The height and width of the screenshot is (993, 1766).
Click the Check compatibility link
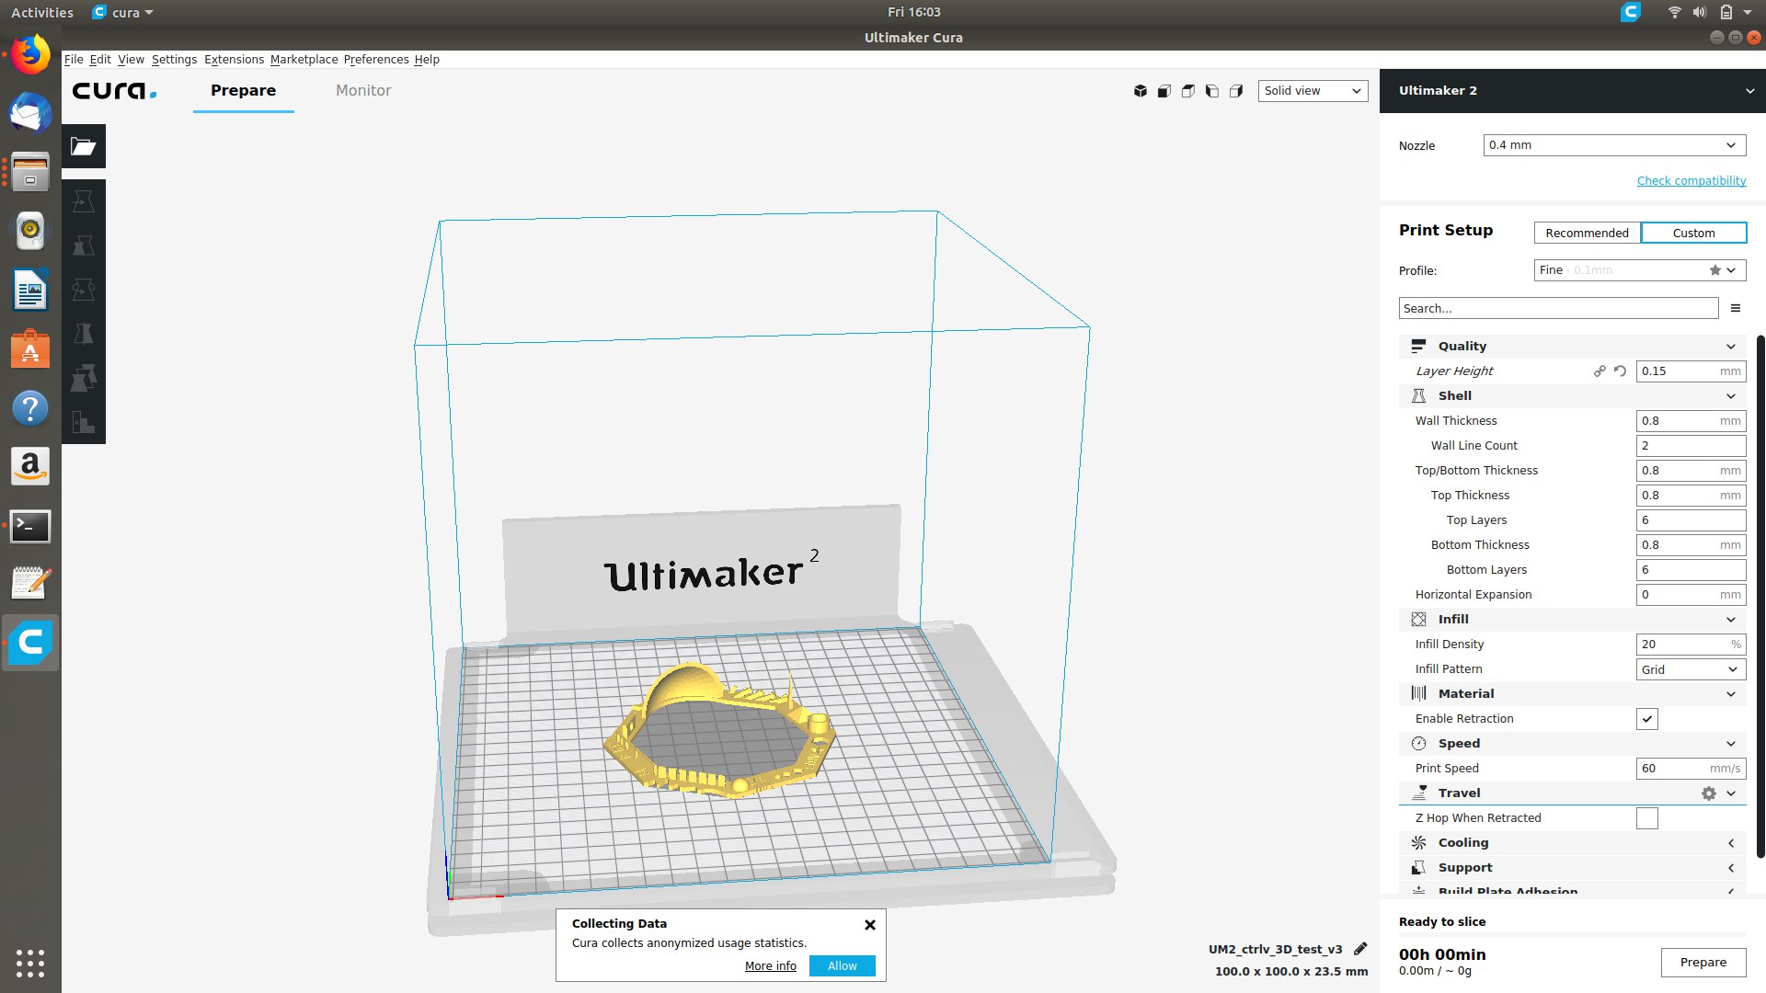(x=1691, y=180)
